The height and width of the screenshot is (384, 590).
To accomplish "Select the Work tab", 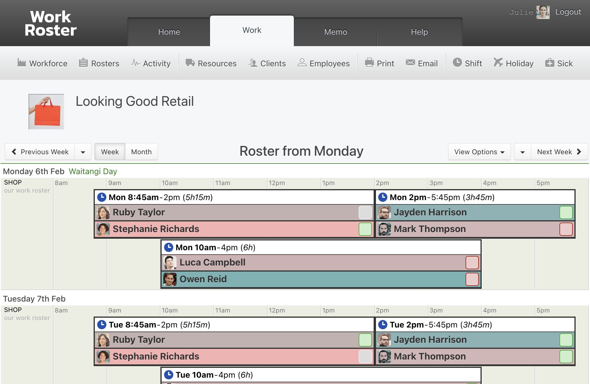I will (x=252, y=31).
